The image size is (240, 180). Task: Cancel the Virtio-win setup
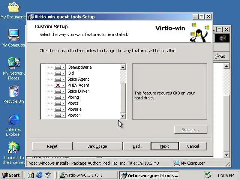coord(193,146)
